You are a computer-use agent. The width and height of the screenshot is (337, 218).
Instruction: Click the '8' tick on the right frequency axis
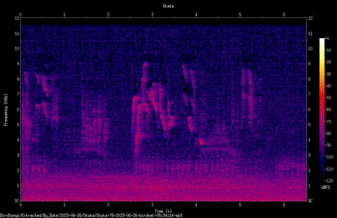click(309, 79)
